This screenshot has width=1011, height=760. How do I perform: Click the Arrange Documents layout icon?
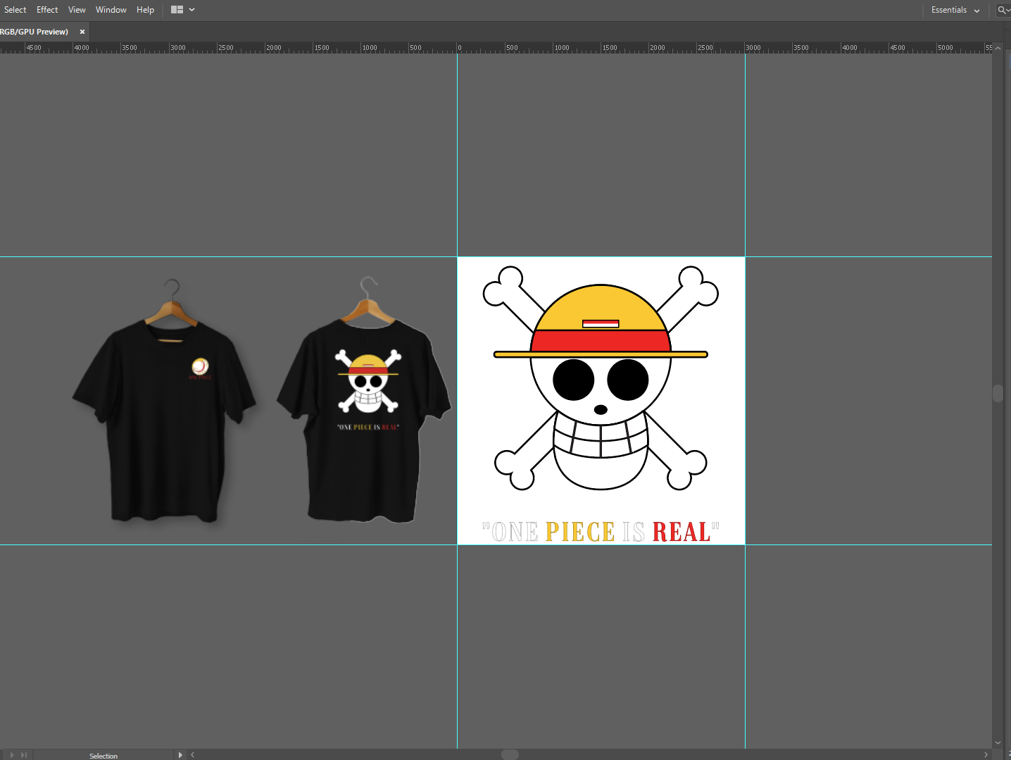tap(177, 10)
